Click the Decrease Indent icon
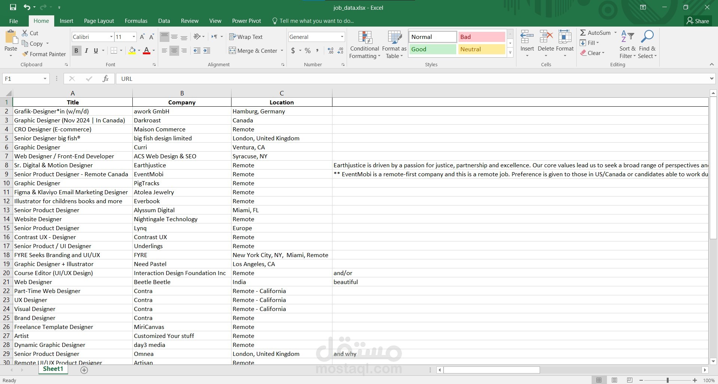This screenshot has height=384, width=718. pos(197,51)
